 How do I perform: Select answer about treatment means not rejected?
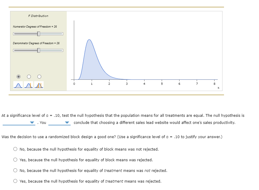click(15, 170)
